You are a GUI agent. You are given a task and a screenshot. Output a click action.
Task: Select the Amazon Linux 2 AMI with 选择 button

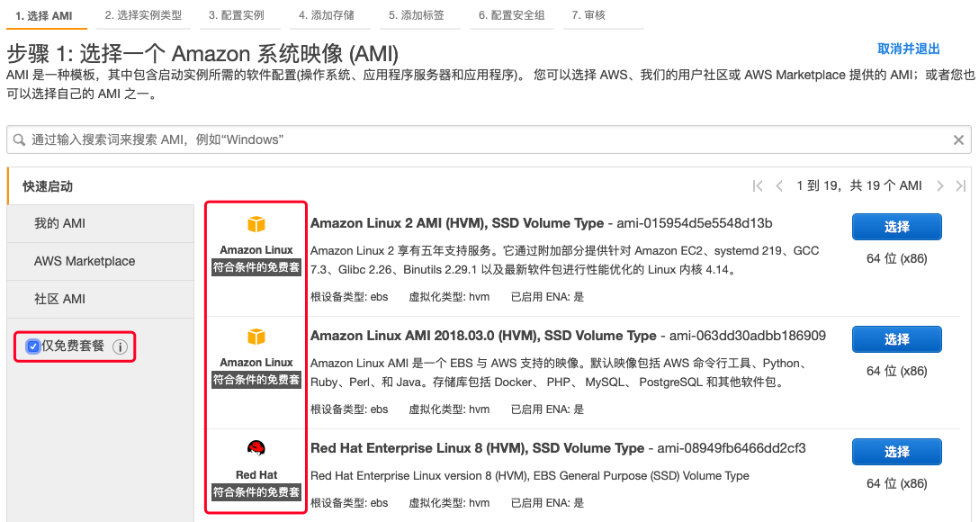[896, 227]
